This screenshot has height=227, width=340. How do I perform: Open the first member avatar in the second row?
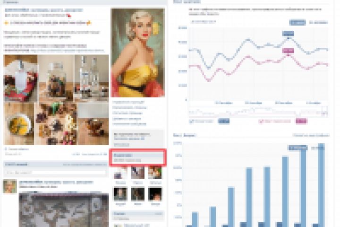point(120,194)
